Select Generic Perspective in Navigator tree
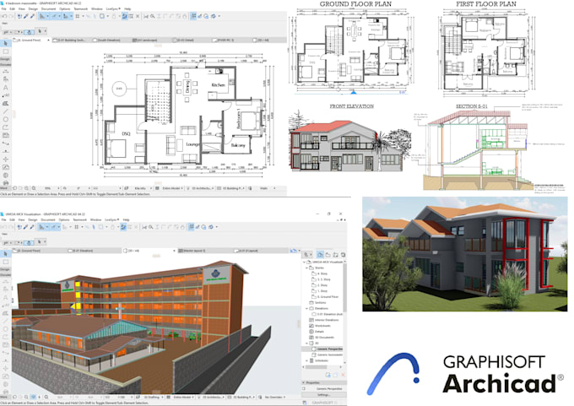The height and width of the screenshot is (406, 574). pyautogui.click(x=322, y=349)
